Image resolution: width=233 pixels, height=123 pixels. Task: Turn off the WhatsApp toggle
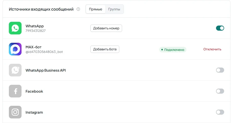(x=220, y=28)
